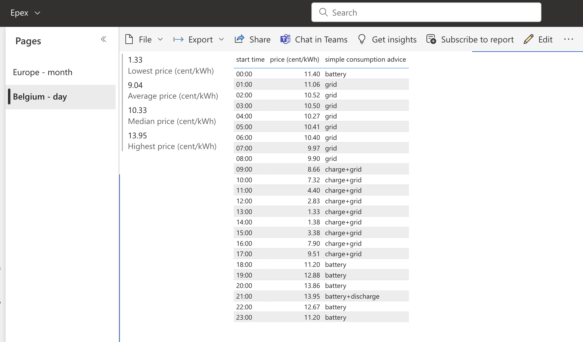This screenshot has width=583, height=342.
Task: Click the Edit pencil icon
Action: tap(528, 39)
